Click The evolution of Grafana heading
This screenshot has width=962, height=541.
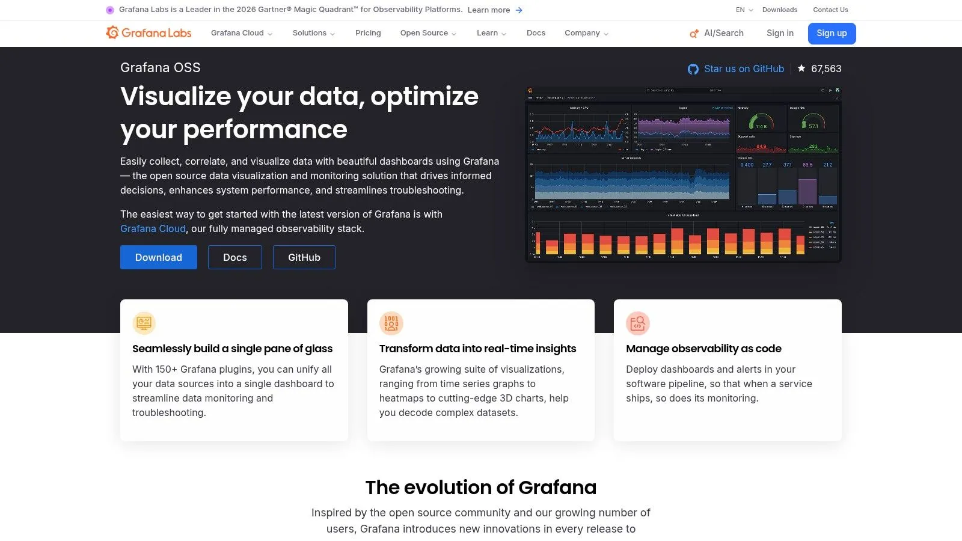tap(481, 488)
